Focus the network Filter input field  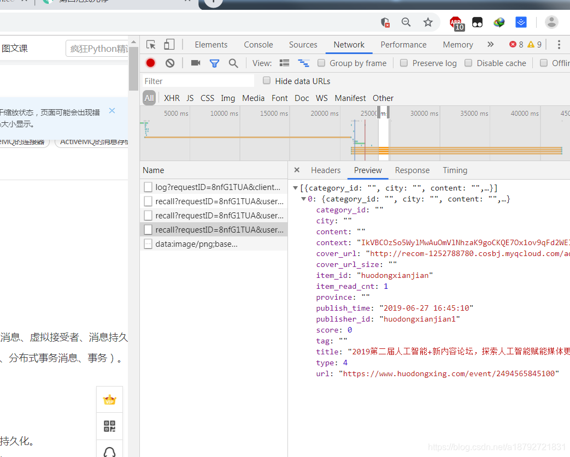tap(198, 81)
